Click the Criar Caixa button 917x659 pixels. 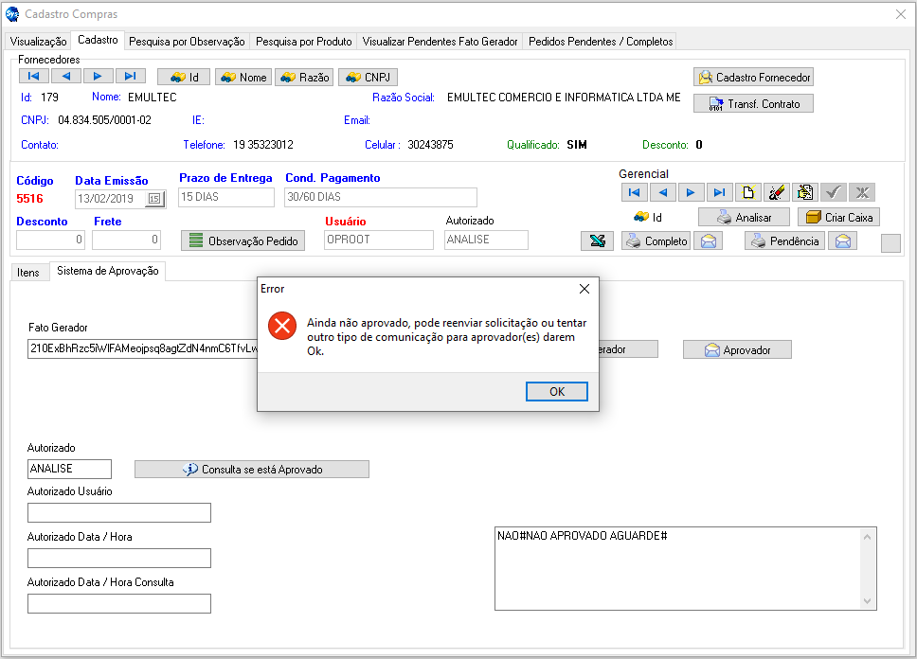838,218
